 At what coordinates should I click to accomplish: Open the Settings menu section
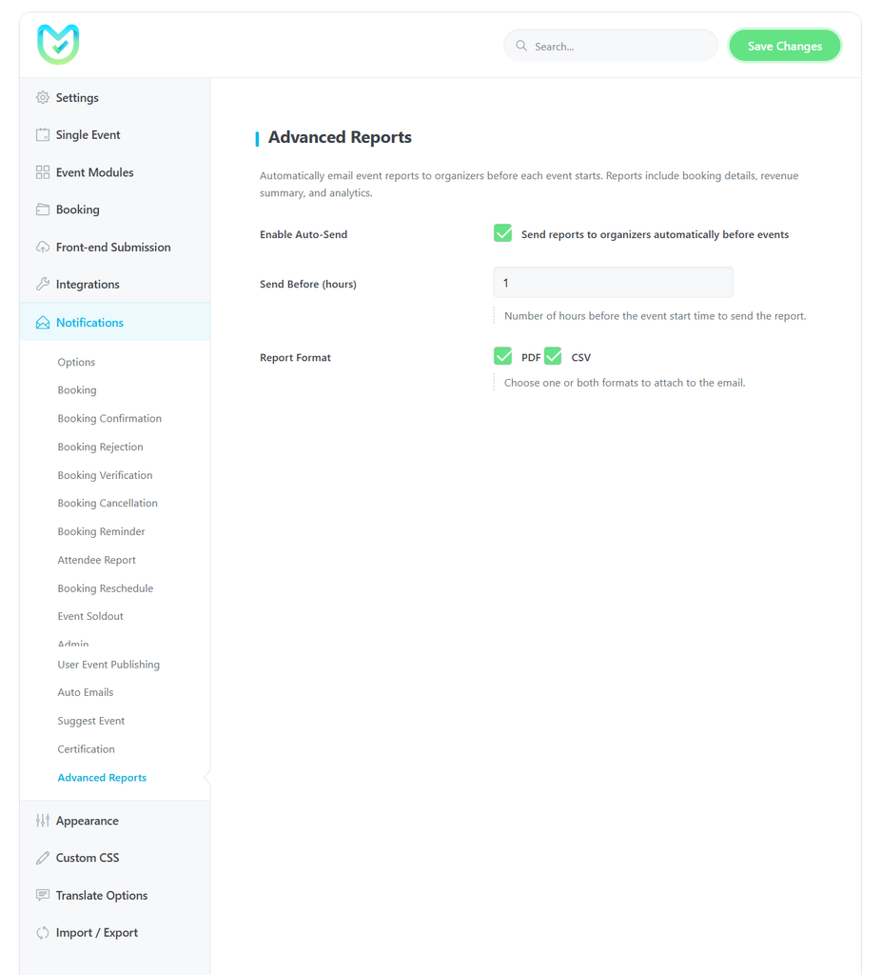point(115,98)
